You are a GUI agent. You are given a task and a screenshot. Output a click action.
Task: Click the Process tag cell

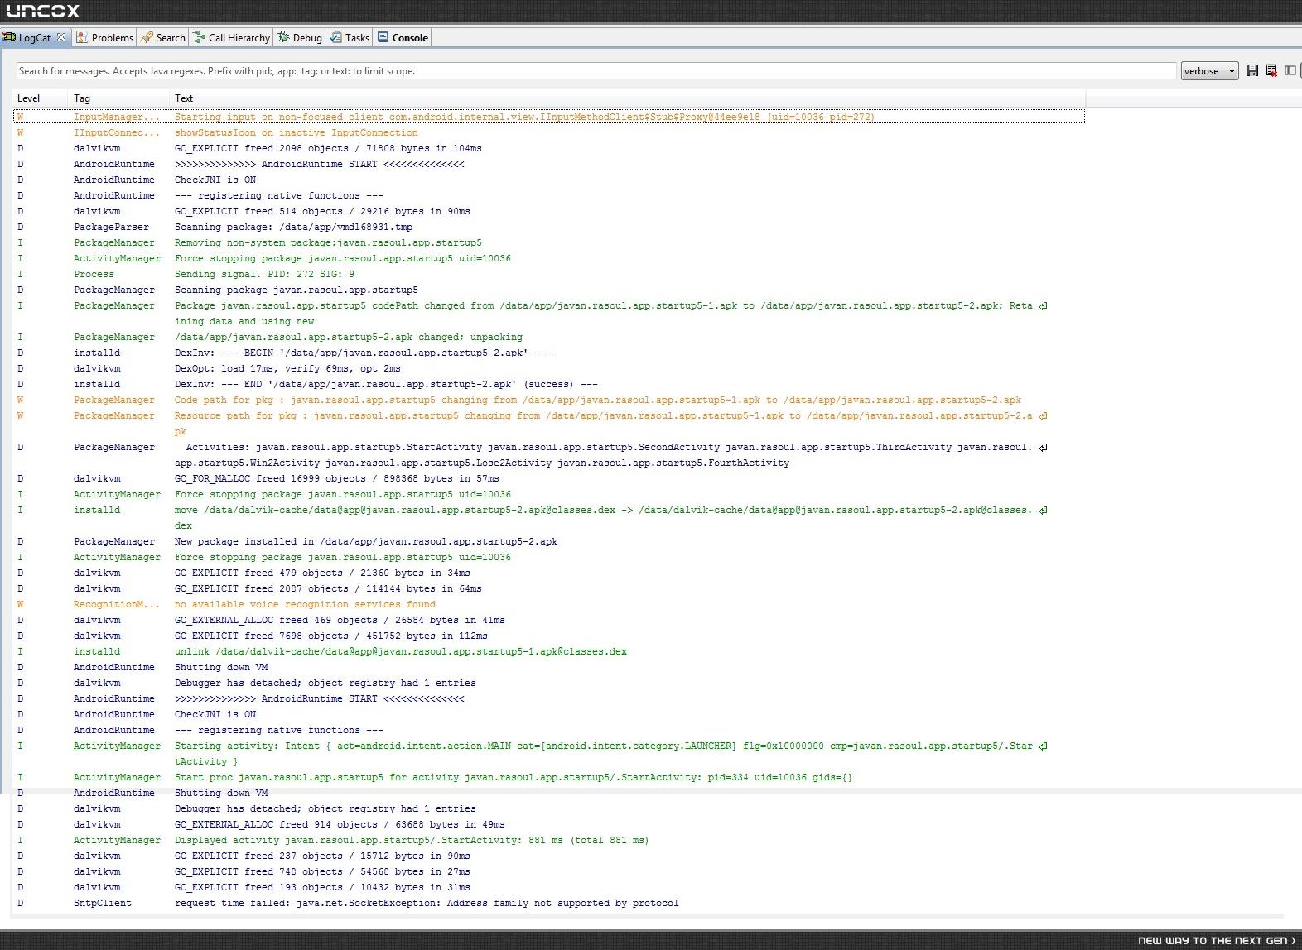click(x=94, y=275)
